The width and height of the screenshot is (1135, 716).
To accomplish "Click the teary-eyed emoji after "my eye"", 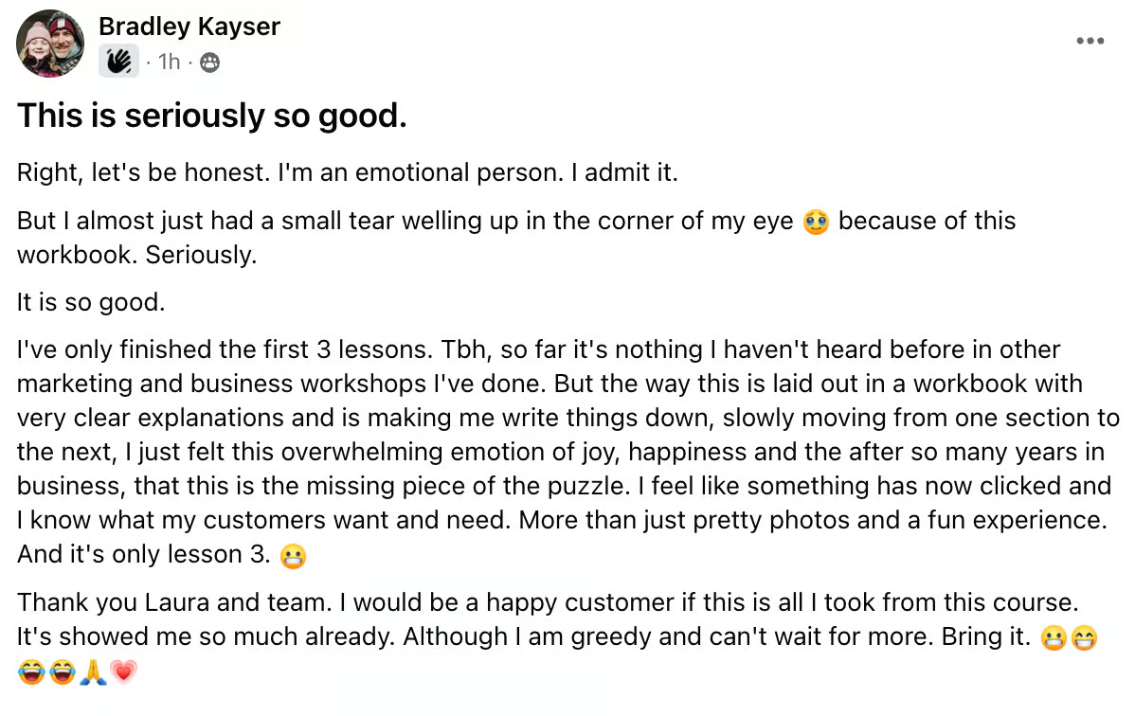I will click(816, 223).
